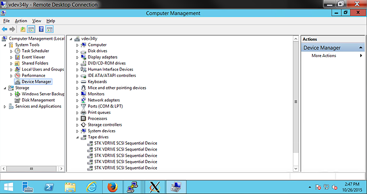367x194 pixels.
Task: Select first STK VDRIVE SCSI Sequential Device
Action: (125, 143)
